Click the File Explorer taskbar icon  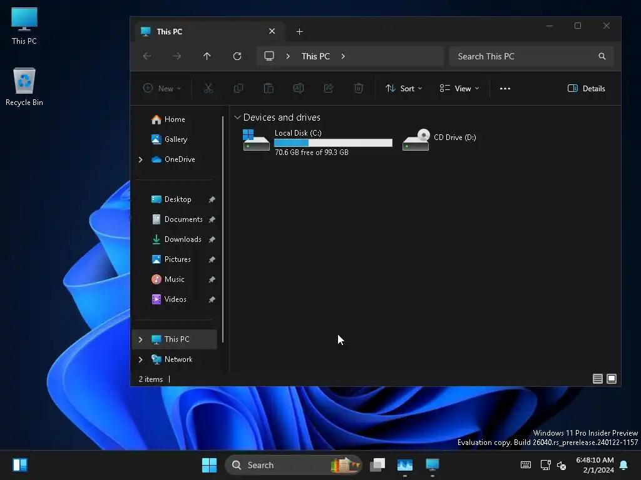point(433,465)
